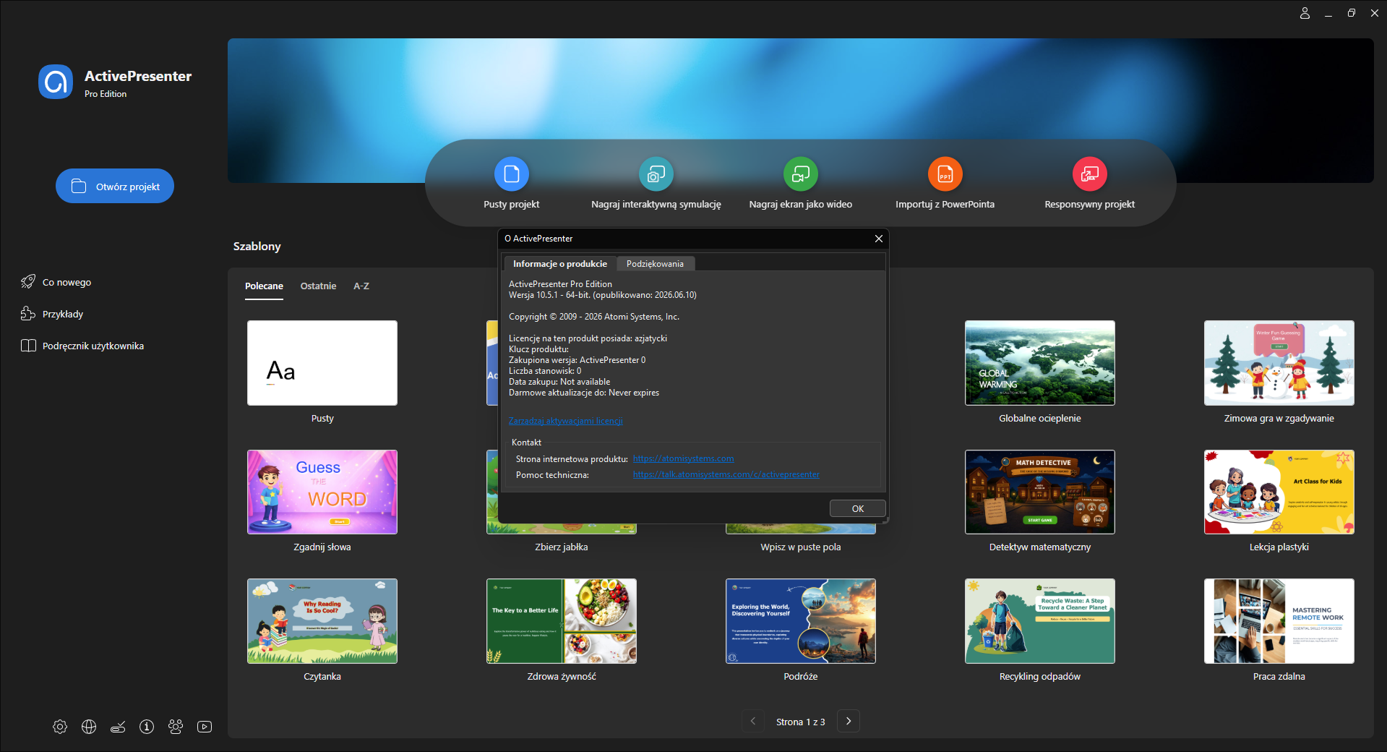Image resolution: width=1387 pixels, height=752 pixels.
Task: Click the license activation checkmark icon
Action: (118, 727)
